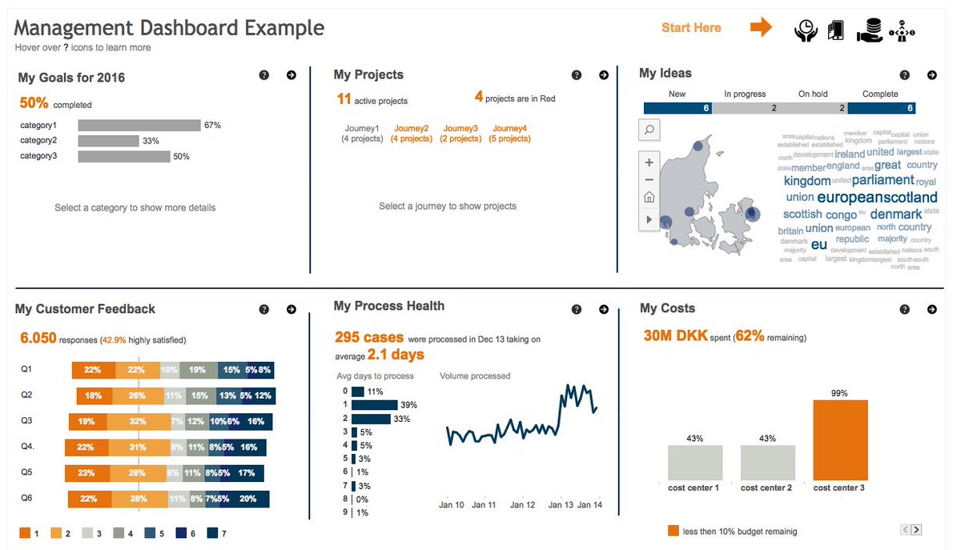Click arrow icon in My Projects panel
Image resolution: width=961 pixels, height=550 pixels.
click(x=604, y=75)
